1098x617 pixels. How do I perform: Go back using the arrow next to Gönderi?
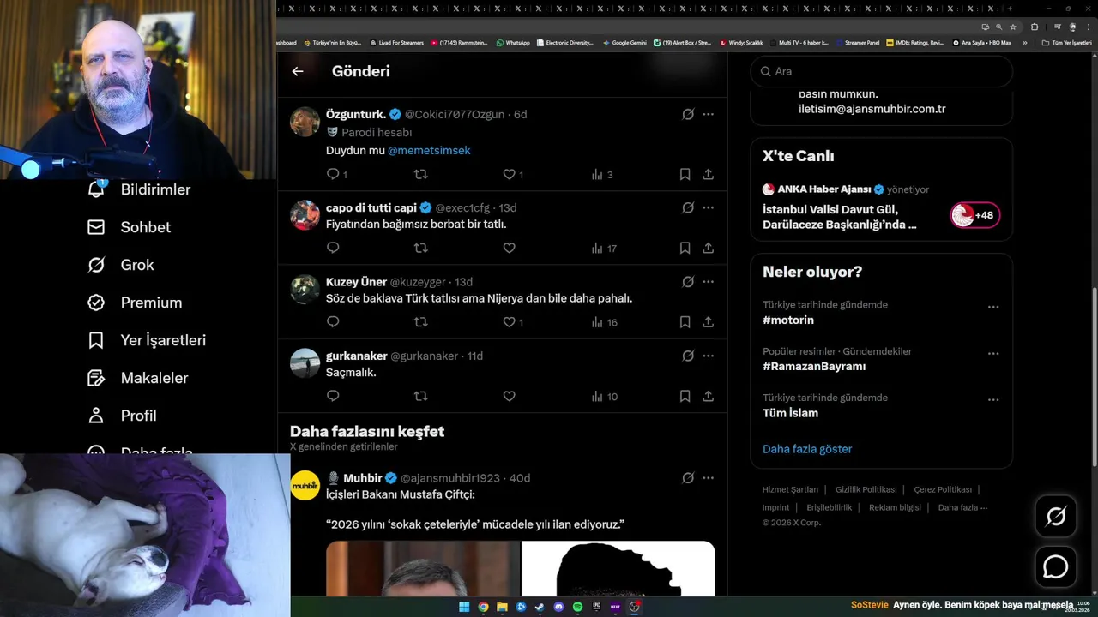(x=298, y=71)
